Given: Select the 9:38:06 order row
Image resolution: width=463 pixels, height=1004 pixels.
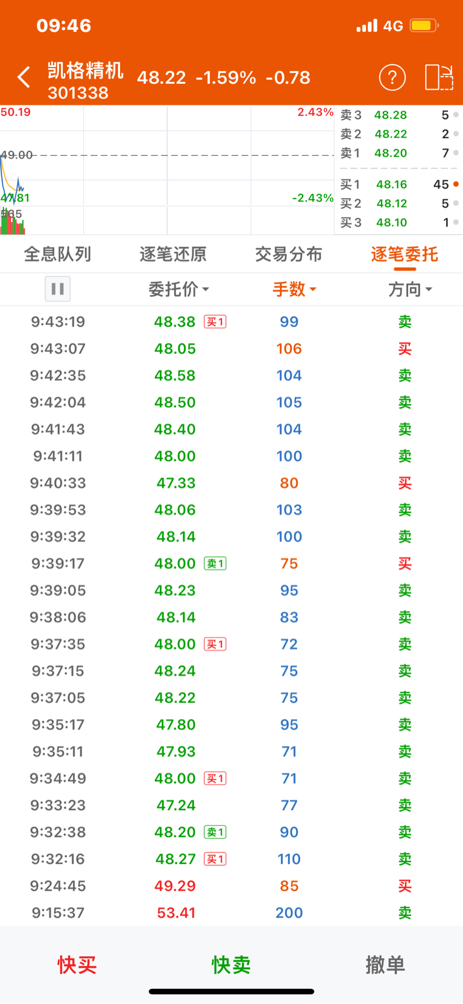Looking at the screenshot, I should pyautogui.click(x=231, y=618).
